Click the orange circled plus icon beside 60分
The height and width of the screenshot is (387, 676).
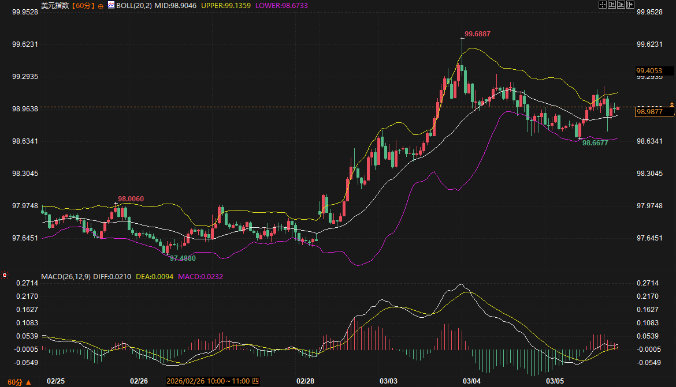101,6
